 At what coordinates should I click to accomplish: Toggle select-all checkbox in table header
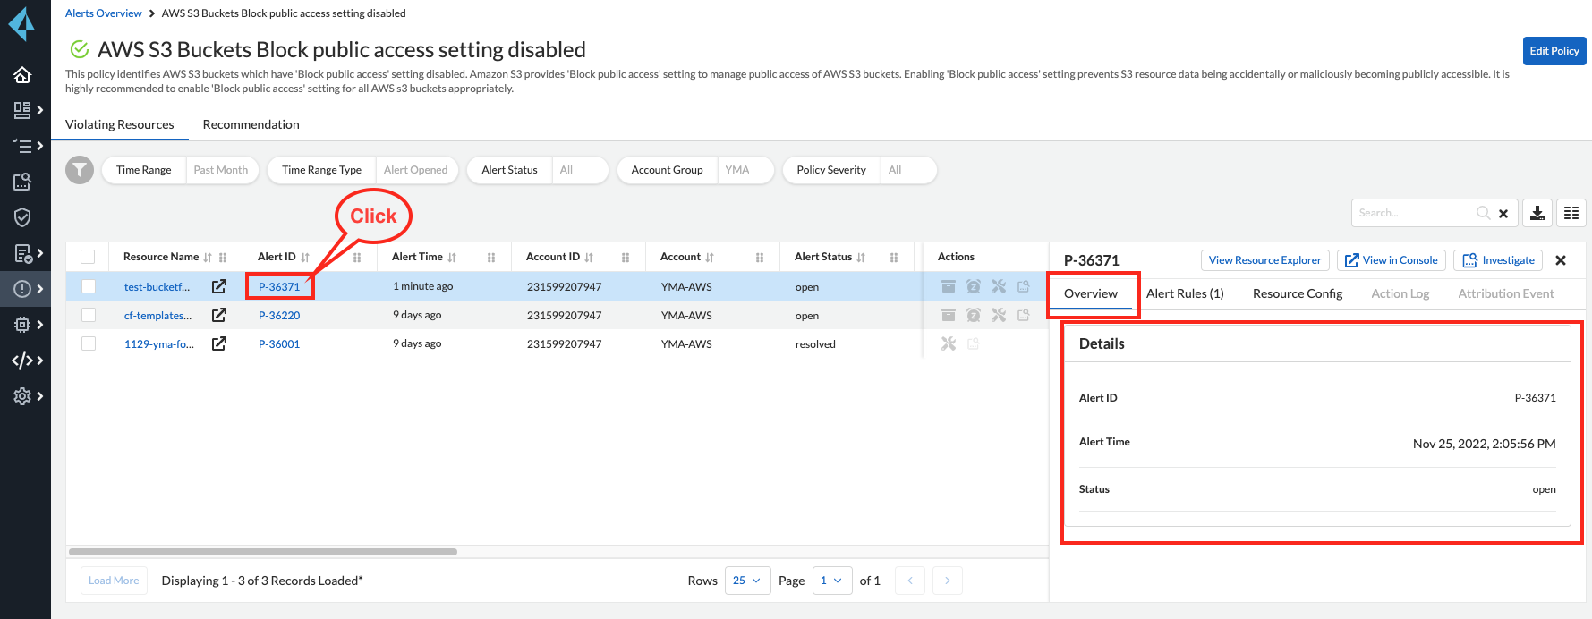tap(88, 257)
